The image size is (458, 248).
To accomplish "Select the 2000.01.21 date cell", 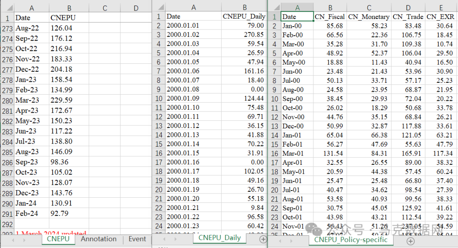I will tap(193, 207).
